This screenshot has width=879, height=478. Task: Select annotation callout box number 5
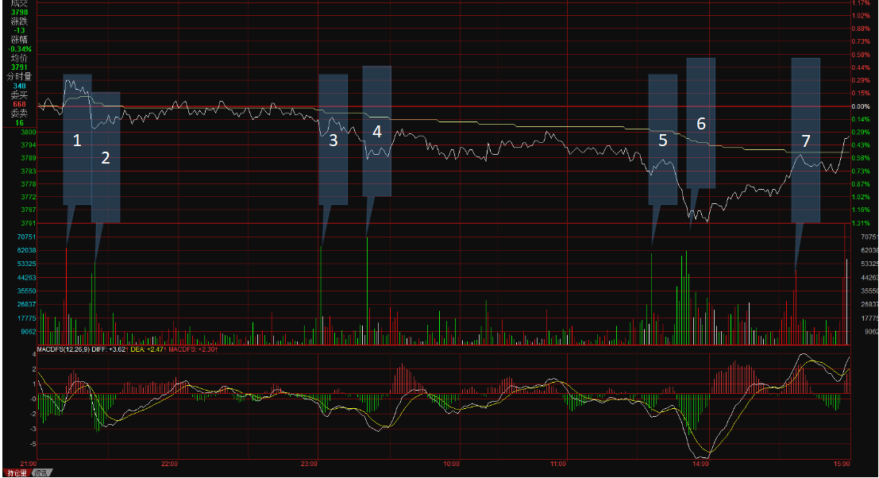(x=663, y=140)
